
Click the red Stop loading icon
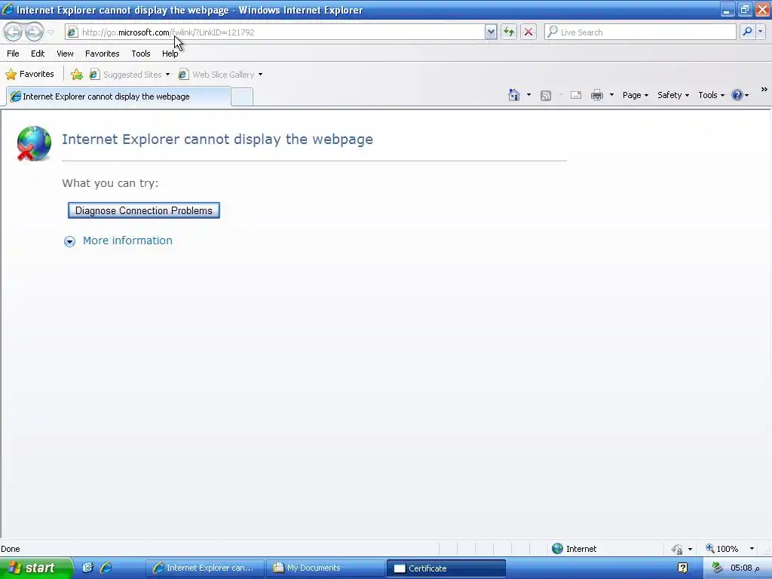click(528, 32)
